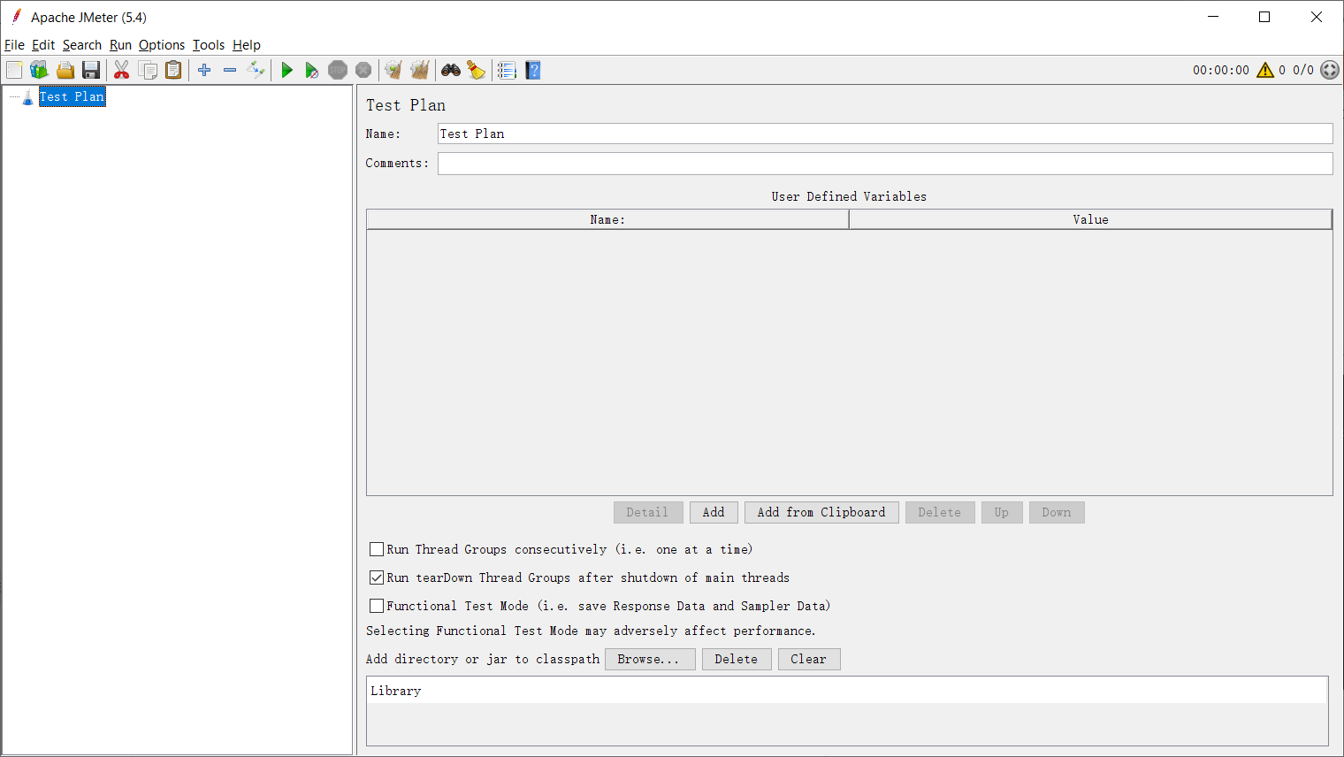Click the Detail button
This screenshot has width=1344, height=757.
tap(648, 512)
